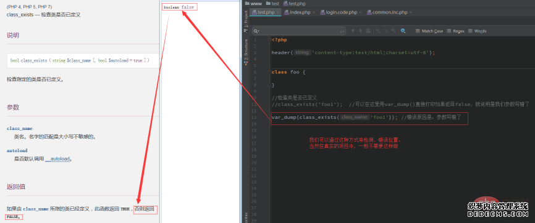Click the var_dump(class_exists( code on line 13
535x223 pixels.
305,118
